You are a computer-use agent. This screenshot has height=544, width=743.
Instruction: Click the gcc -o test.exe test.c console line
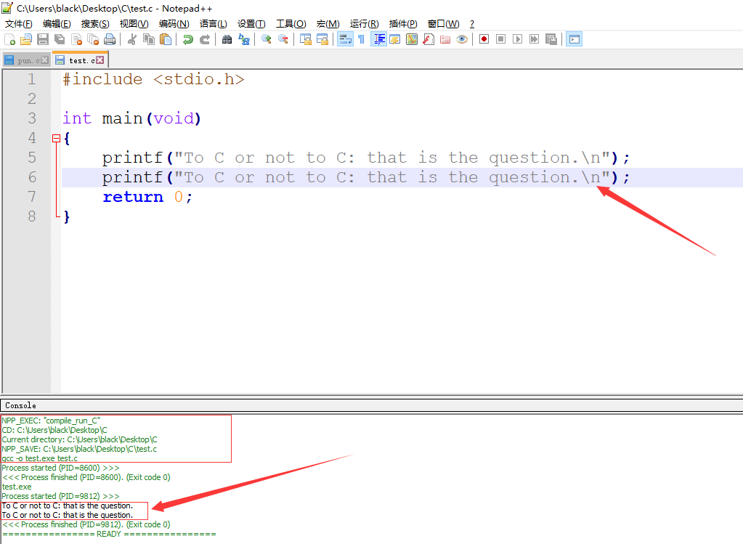(40, 458)
